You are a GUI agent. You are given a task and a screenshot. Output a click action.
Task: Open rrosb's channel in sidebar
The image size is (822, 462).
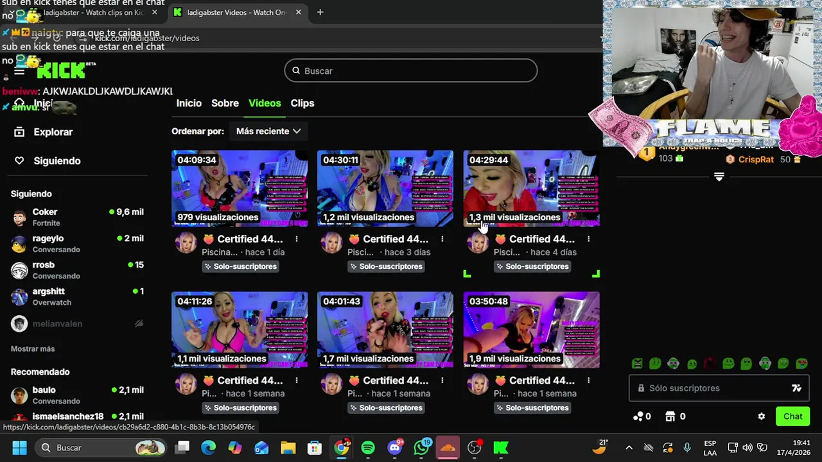tap(77, 269)
